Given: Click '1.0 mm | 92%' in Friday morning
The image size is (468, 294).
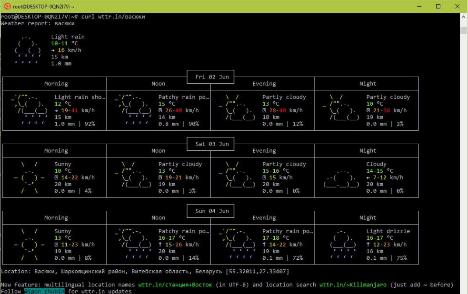Looking at the screenshot, I should [x=75, y=124].
